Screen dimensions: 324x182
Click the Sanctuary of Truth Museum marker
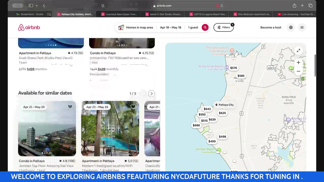(x=232, y=50)
